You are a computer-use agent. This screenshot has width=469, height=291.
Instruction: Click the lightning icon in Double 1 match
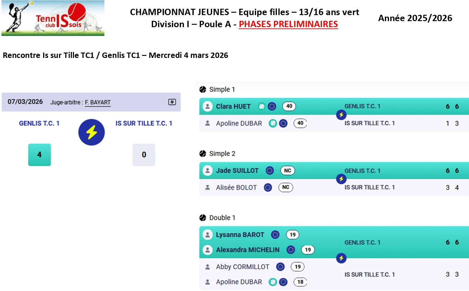pyautogui.click(x=341, y=258)
